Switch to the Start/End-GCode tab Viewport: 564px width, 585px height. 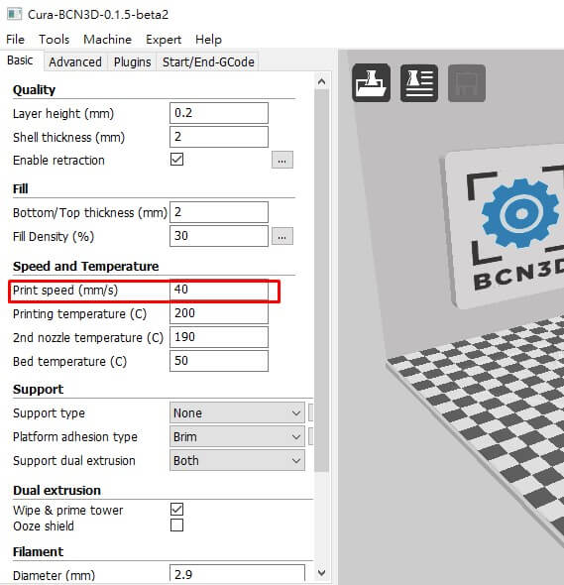point(208,61)
